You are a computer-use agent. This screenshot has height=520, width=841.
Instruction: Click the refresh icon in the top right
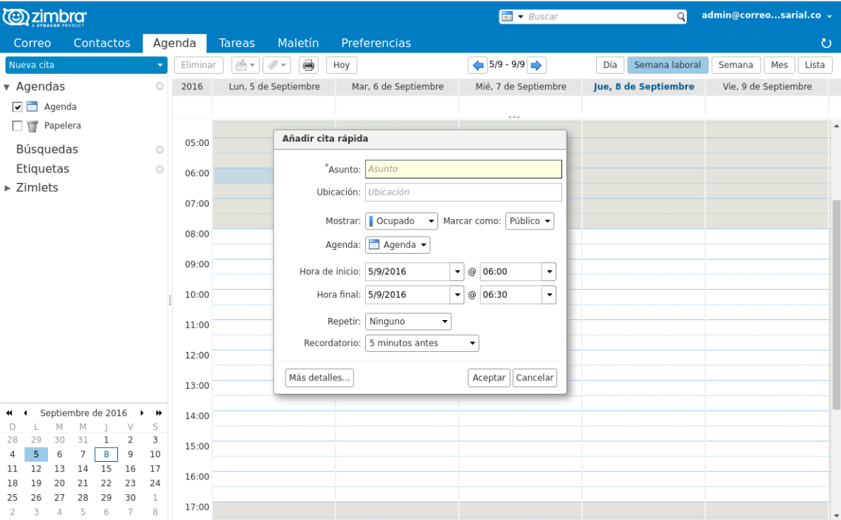(x=826, y=44)
